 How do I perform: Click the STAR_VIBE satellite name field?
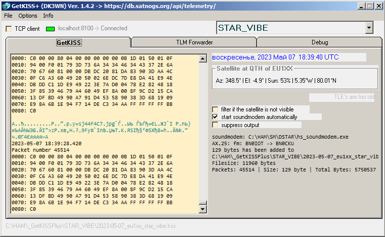tap(291, 28)
